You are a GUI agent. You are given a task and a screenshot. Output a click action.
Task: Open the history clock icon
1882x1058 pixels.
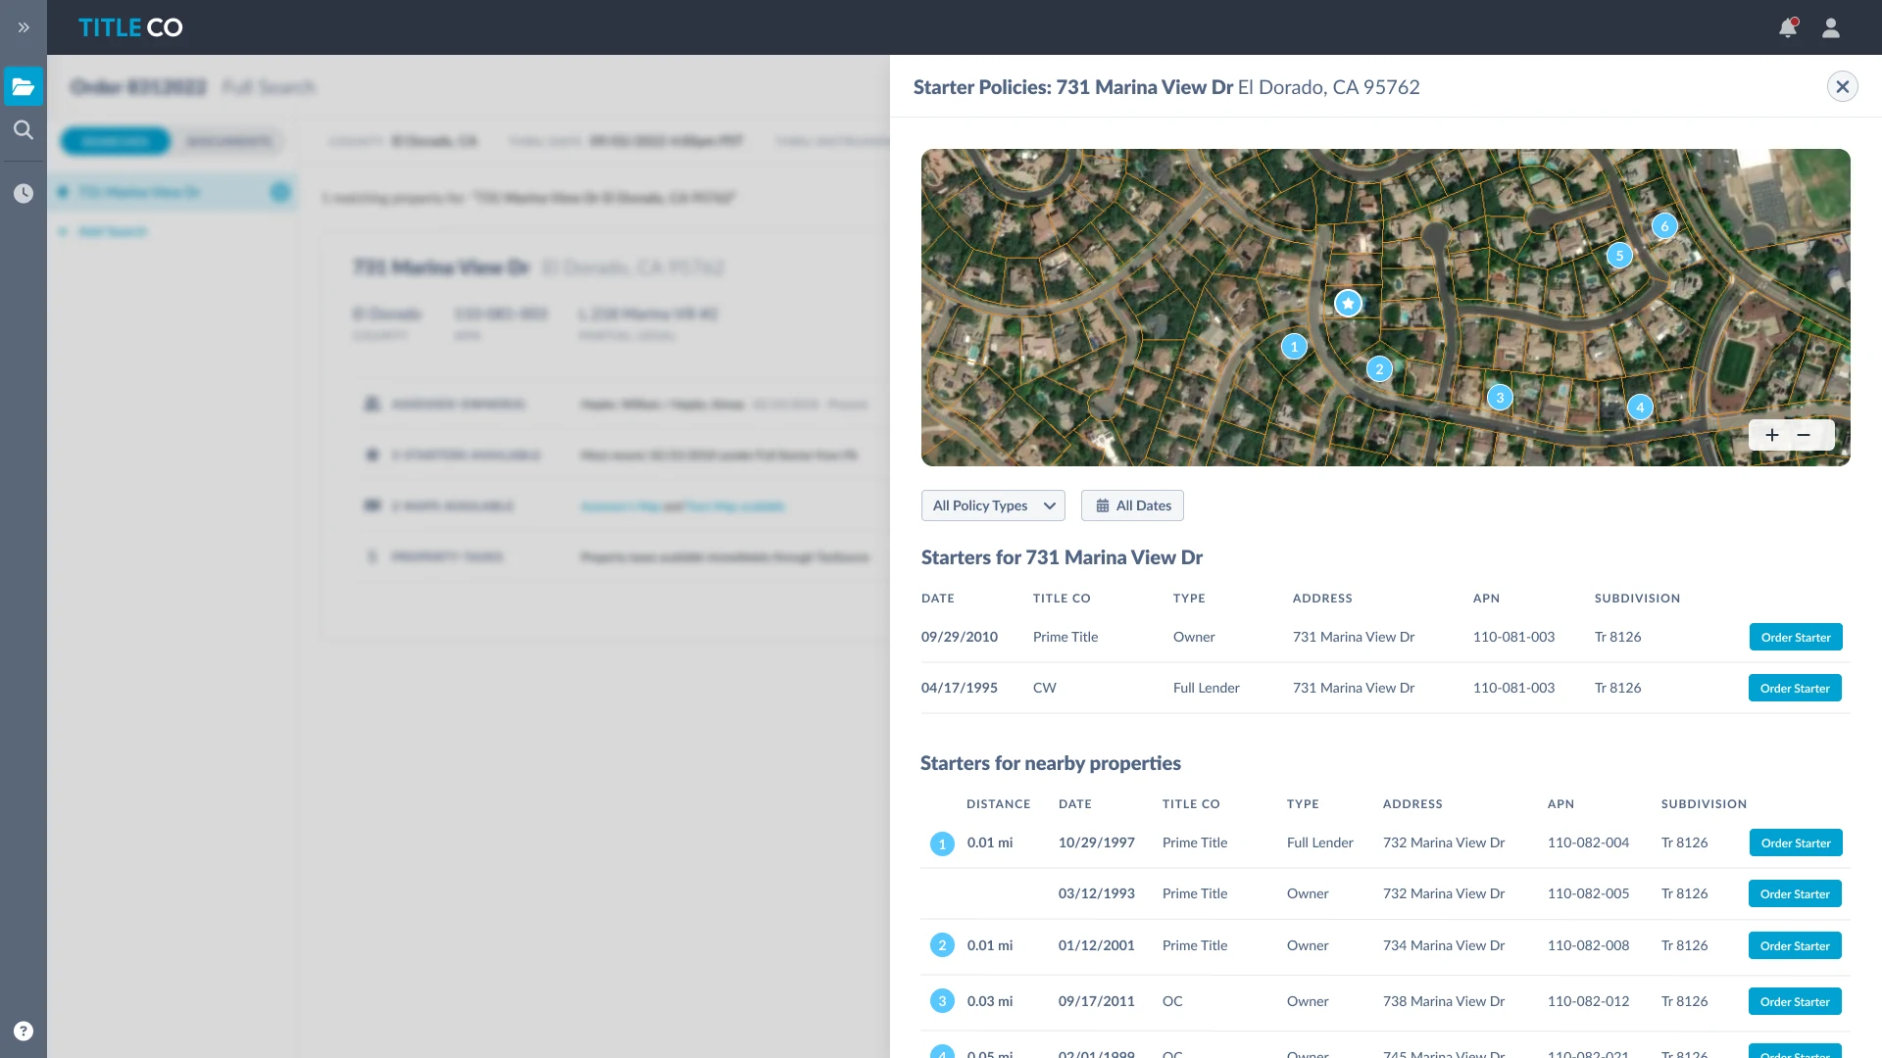24,193
